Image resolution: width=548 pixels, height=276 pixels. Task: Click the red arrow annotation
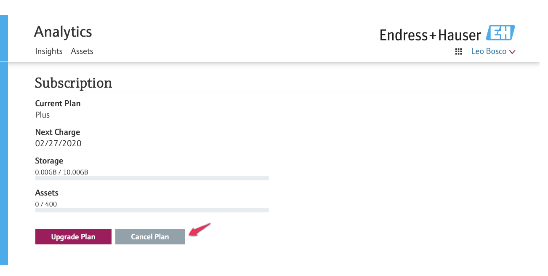pyautogui.click(x=200, y=229)
